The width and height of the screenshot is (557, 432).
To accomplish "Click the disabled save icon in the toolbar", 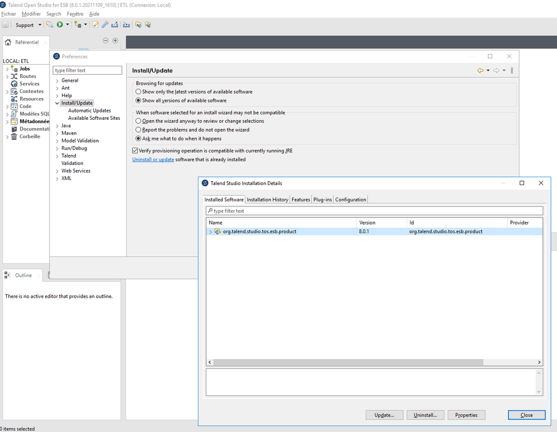I will click(x=6, y=25).
